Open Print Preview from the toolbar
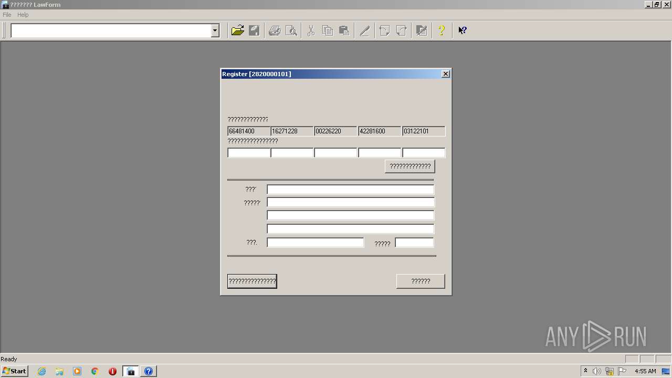The height and width of the screenshot is (378, 672). [x=291, y=30]
